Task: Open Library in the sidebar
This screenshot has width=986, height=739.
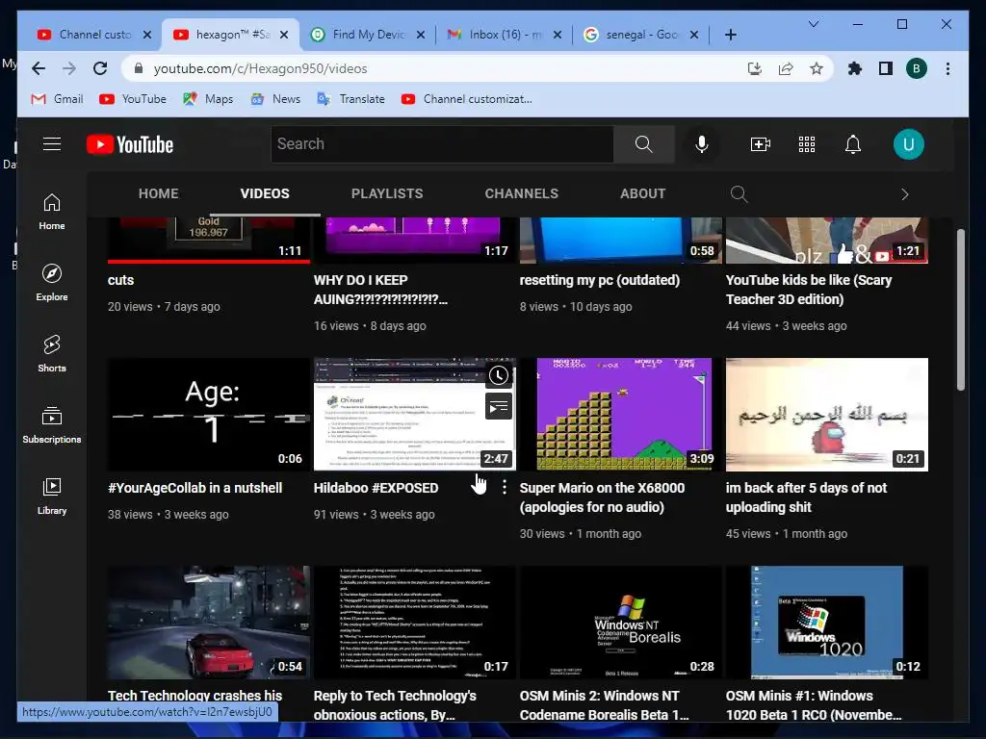Action: [x=52, y=497]
